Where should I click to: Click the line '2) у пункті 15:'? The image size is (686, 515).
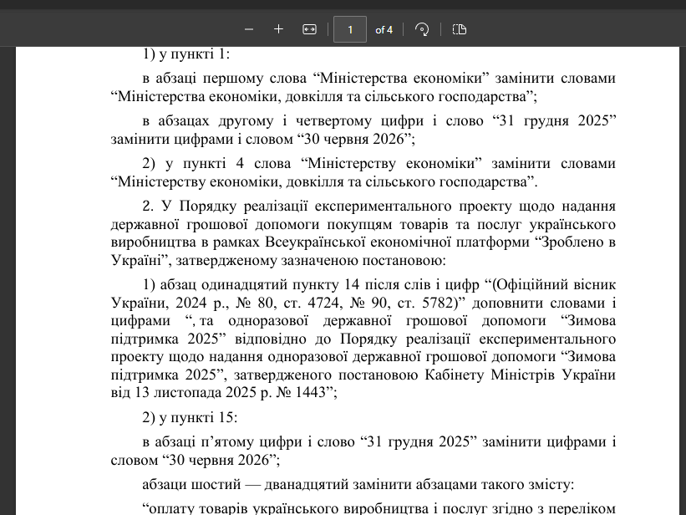coord(191,417)
